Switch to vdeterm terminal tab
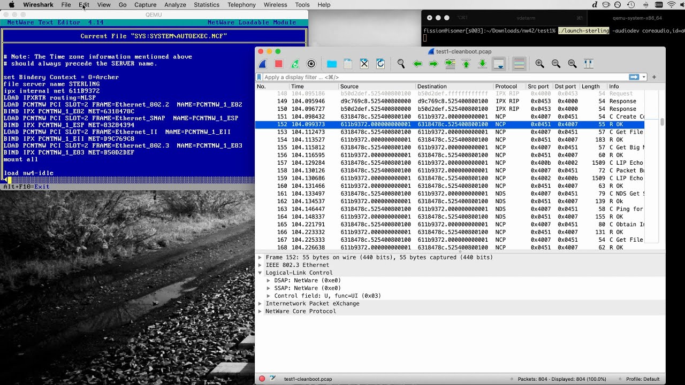Image resolution: width=685 pixels, height=385 pixels. [x=526, y=18]
